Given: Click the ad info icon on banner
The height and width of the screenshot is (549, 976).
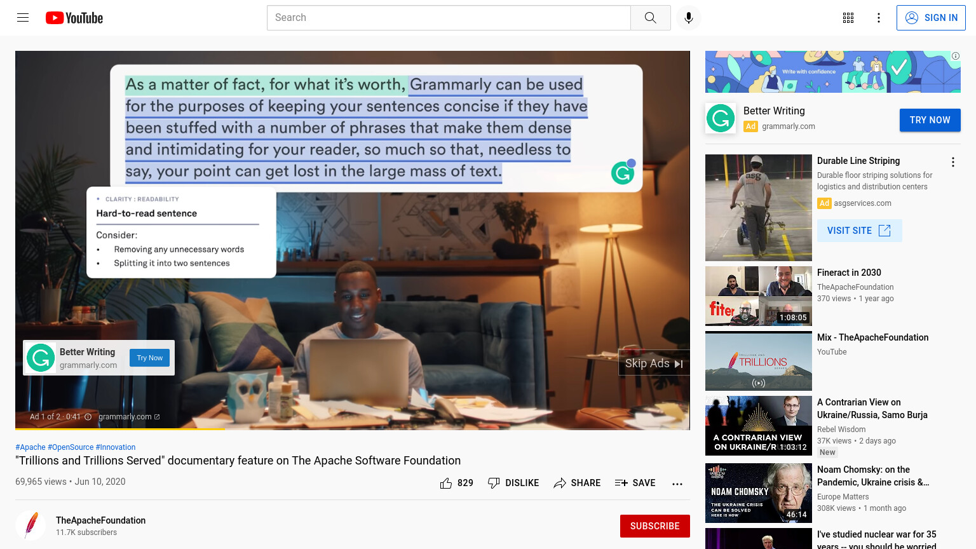Looking at the screenshot, I should tap(955, 56).
